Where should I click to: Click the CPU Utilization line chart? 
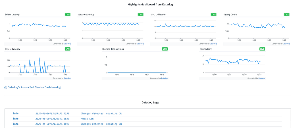(184, 29)
